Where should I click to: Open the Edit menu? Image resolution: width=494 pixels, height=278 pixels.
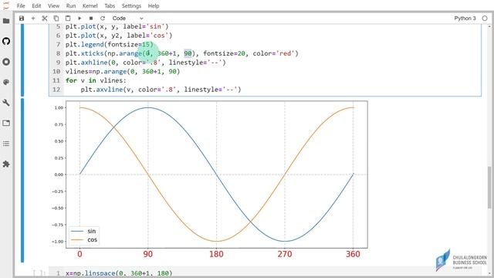(x=36, y=5)
